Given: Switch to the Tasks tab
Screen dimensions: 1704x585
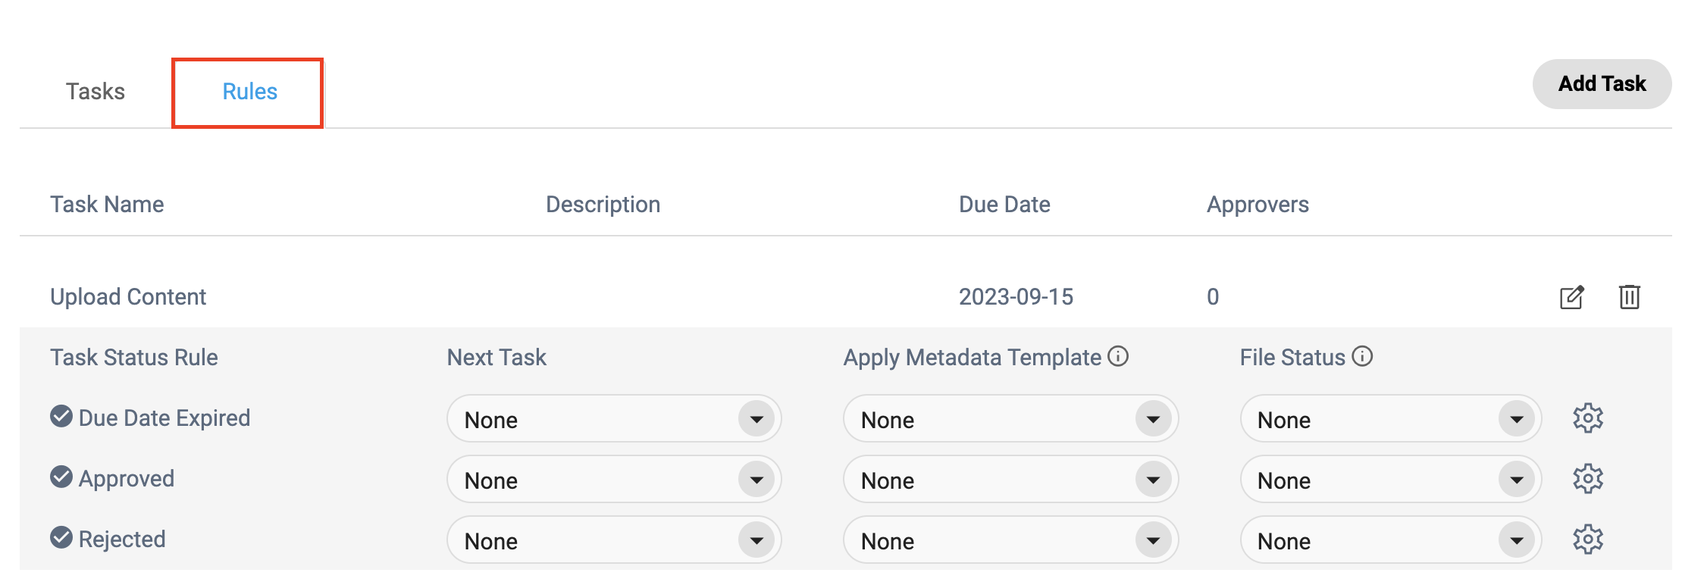Looking at the screenshot, I should coord(96,92).
